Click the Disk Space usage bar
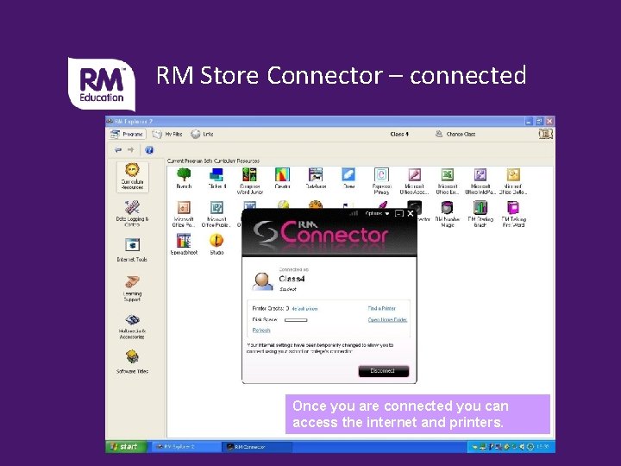621x466 pixels. [296, 320]
